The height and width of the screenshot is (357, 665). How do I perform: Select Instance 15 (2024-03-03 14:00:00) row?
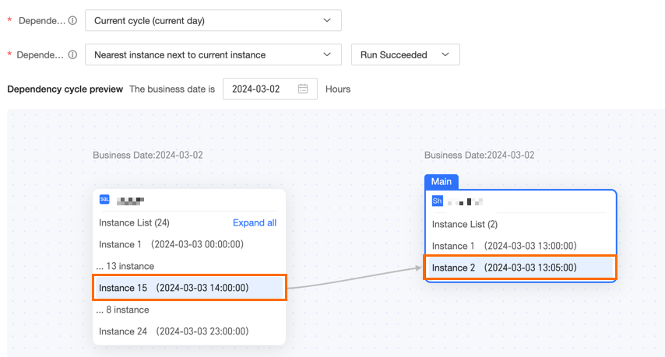tap(189, 288)
